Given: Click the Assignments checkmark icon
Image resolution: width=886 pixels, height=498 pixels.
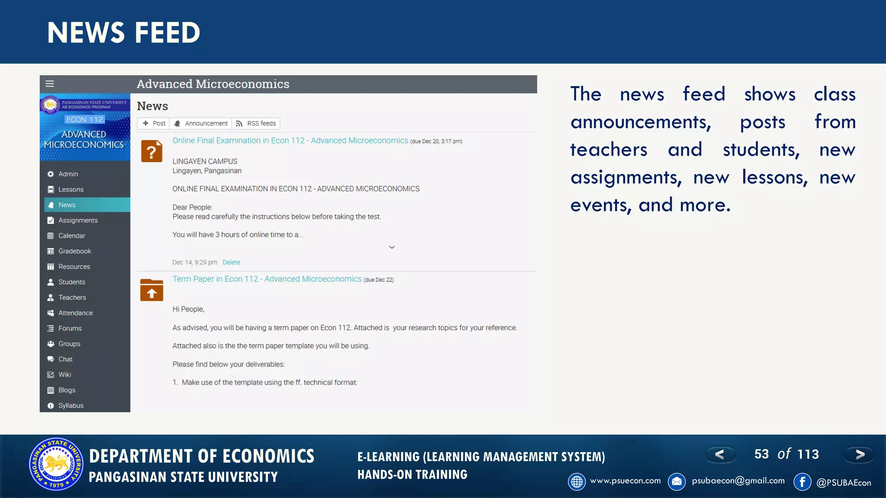Looking at the screenshot, I should [51, 220].
